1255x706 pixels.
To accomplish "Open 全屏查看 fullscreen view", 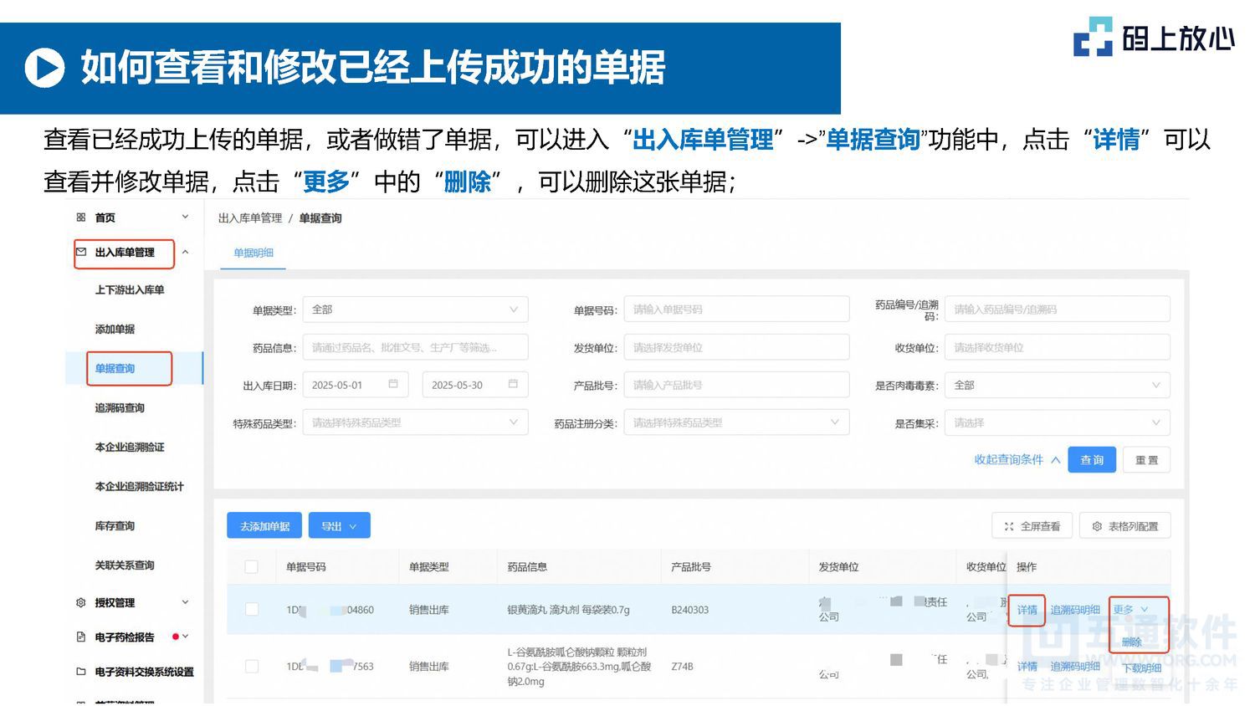I will [1032, 525].
